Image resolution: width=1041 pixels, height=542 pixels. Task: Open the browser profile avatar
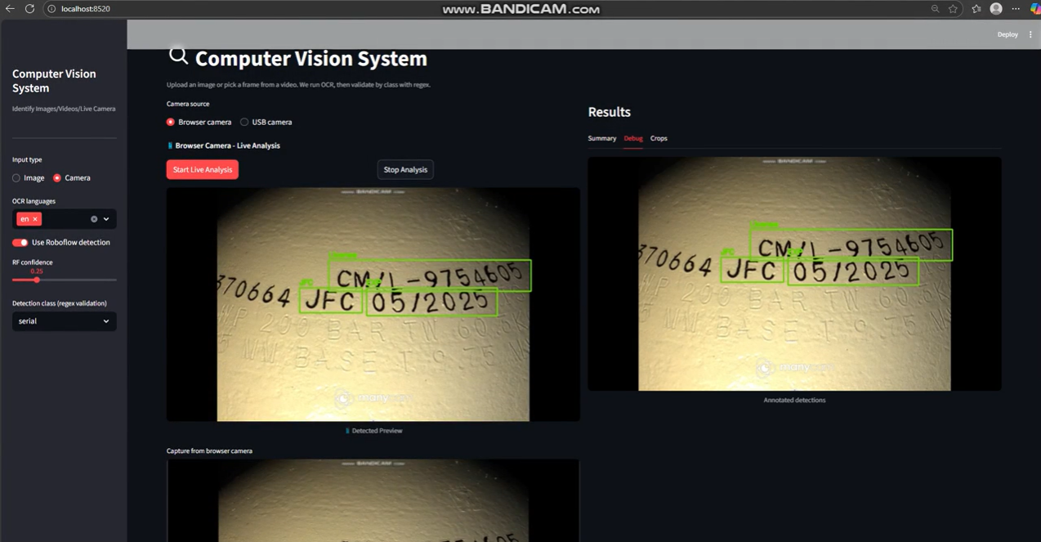[x=996, y=9]
